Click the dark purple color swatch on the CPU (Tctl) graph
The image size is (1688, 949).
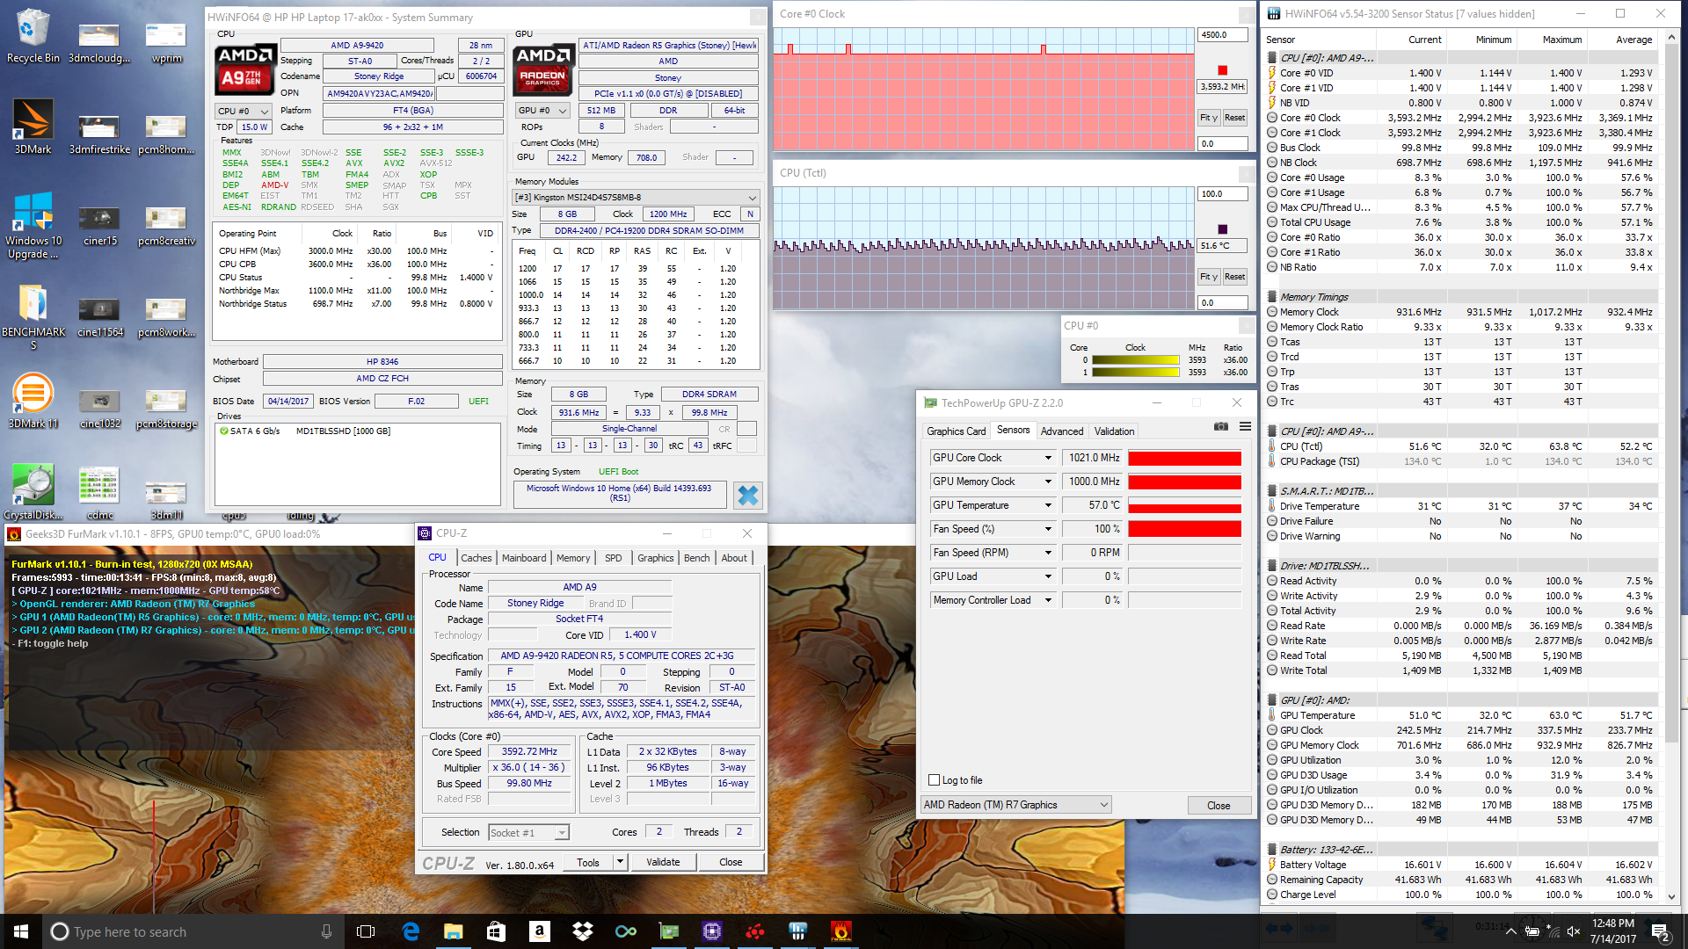click(1222, 229)
